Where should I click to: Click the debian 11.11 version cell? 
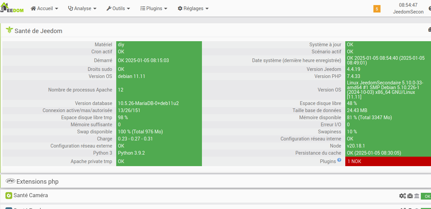pos(159,76)
